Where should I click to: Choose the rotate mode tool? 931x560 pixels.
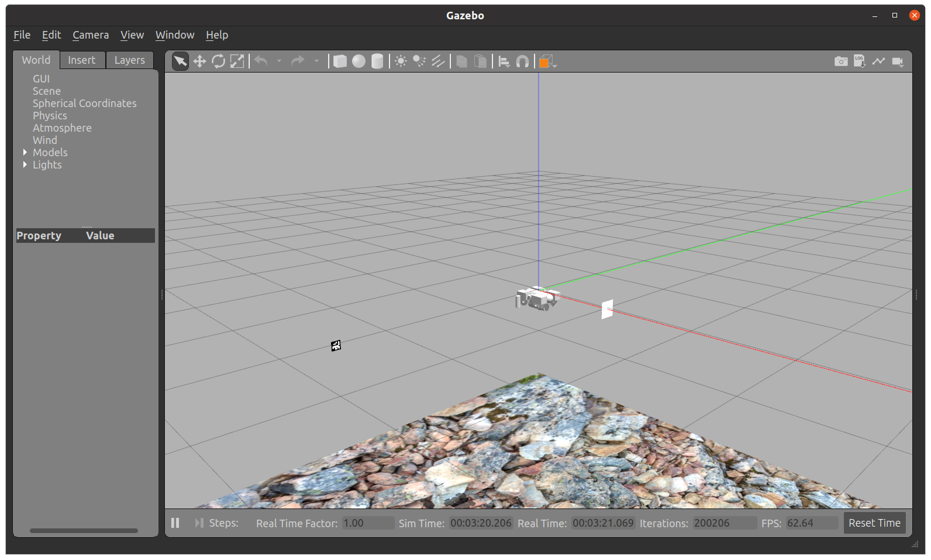click(218, 61)
